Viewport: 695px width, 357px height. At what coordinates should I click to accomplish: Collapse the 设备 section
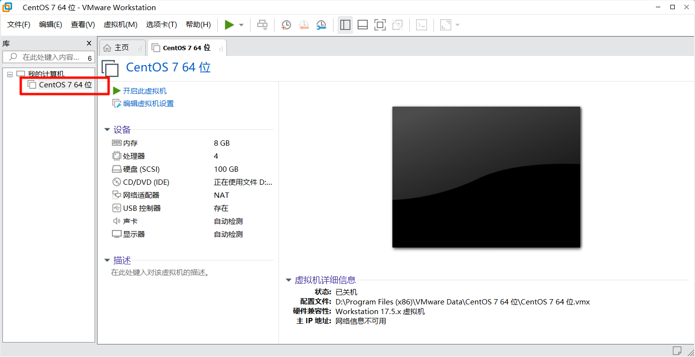coord(107,130)
